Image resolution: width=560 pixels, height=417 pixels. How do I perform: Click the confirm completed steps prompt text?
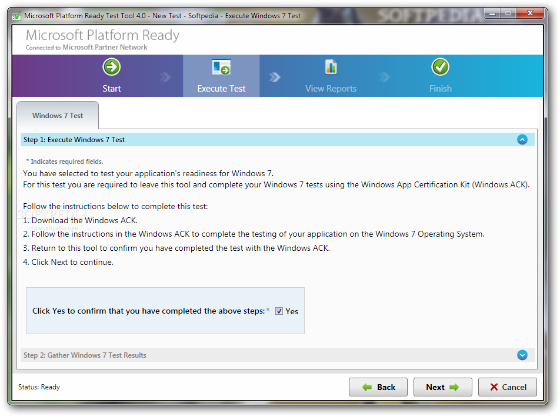pos(149,311)
